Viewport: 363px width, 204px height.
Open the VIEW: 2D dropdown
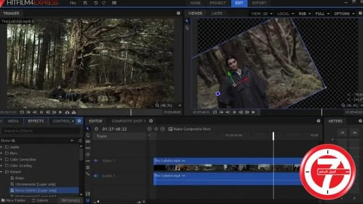coord(261,14)
